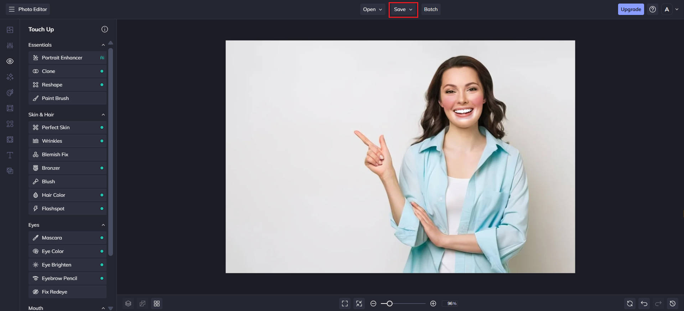
Task: Open the history clock icon
Action: [673, 304]
